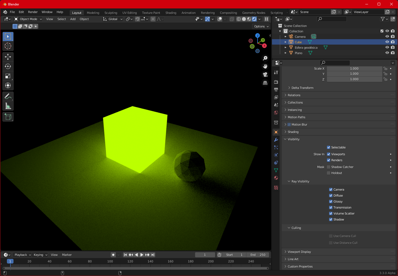398x276 pixels.
Task: Play the animation forward
Action: [x=142, y=255]
